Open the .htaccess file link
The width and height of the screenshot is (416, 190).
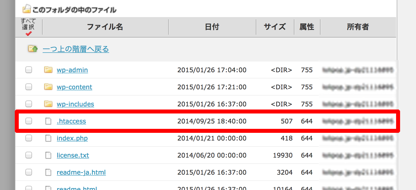point(71,121)
